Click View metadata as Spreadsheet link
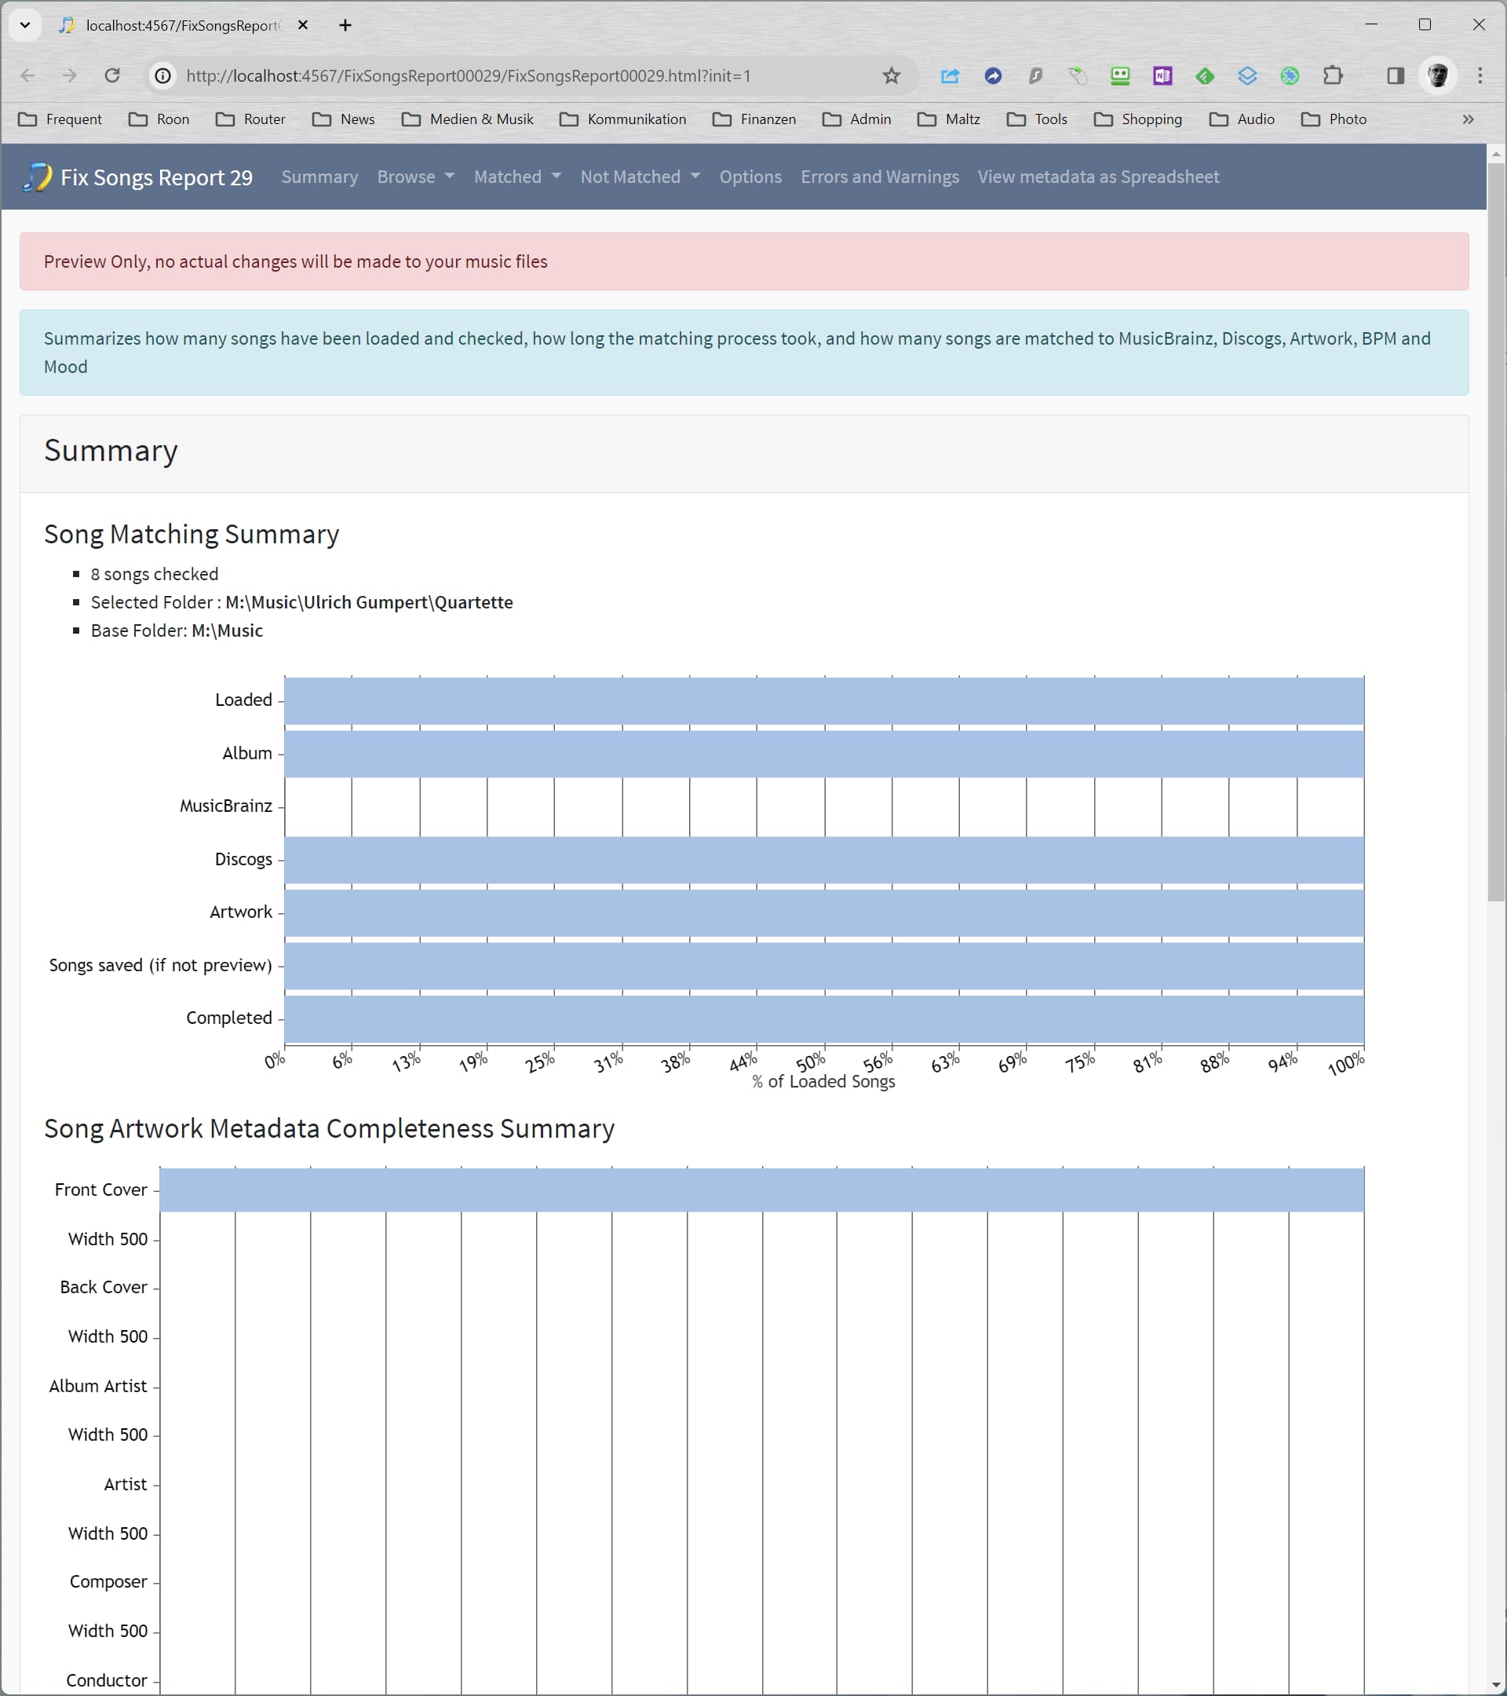Viewport: 1507px width, 1696px height. pyautogui.click(x=1097, y=177)
